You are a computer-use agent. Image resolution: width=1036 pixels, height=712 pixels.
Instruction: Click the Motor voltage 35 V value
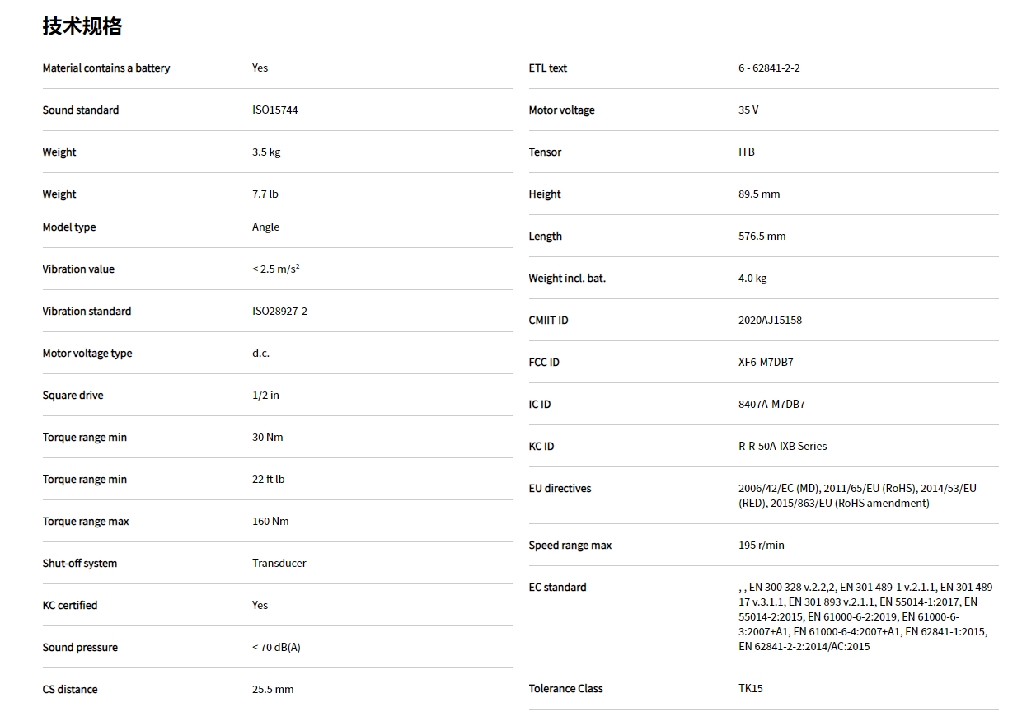coord(748,110)
